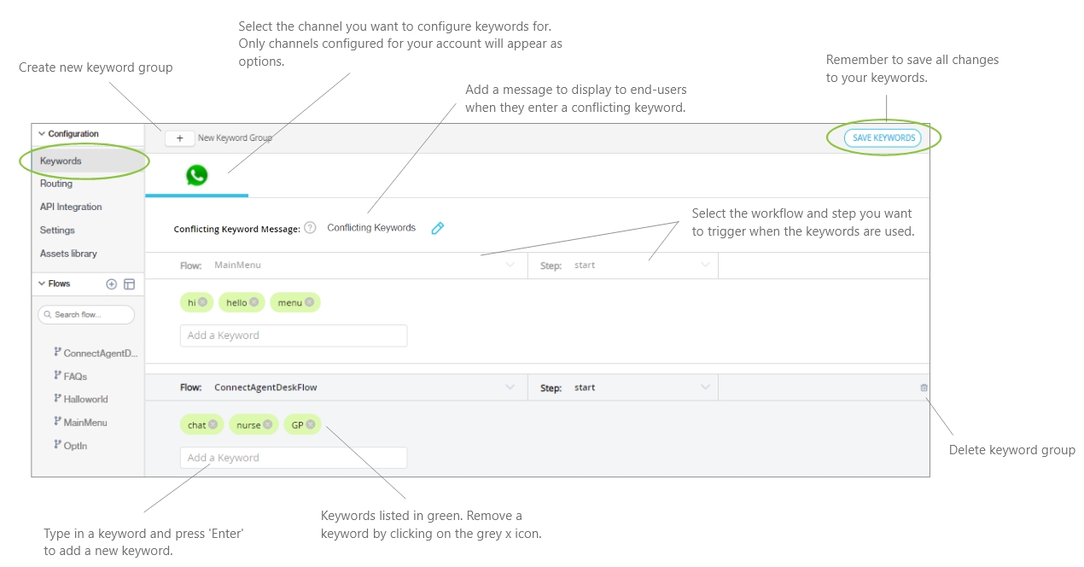Select the WhatsApp channel icon

coord(197,175)
